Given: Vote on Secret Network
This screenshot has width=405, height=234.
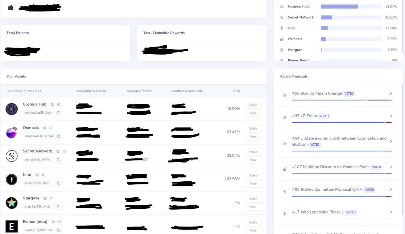Looking at the screenshot, I should coord(253,160).
